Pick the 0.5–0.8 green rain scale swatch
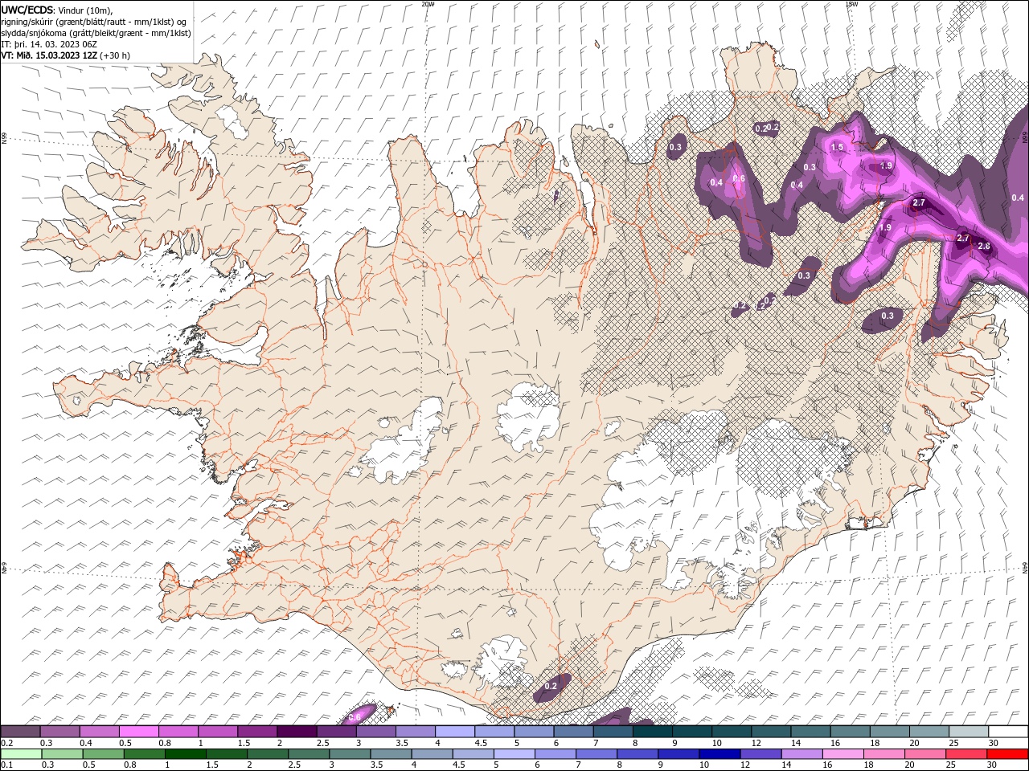Screen dimensions: 1029x771 tap(103, 754)
